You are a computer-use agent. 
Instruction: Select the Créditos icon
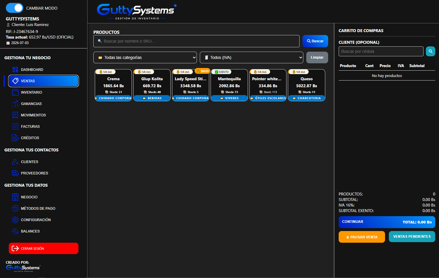(x=15, y=138)
